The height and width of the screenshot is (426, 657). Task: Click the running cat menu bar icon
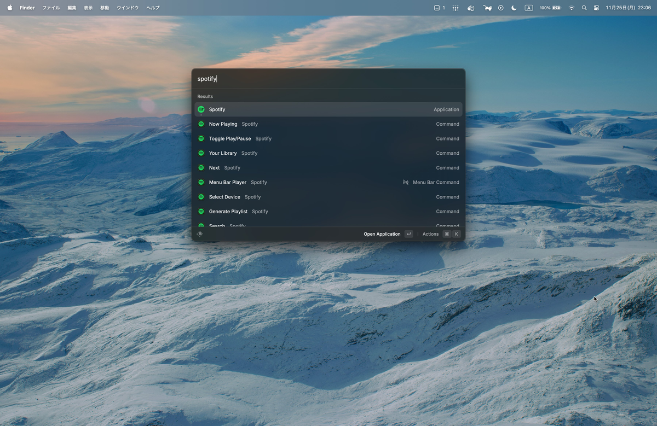pos(487,8)
